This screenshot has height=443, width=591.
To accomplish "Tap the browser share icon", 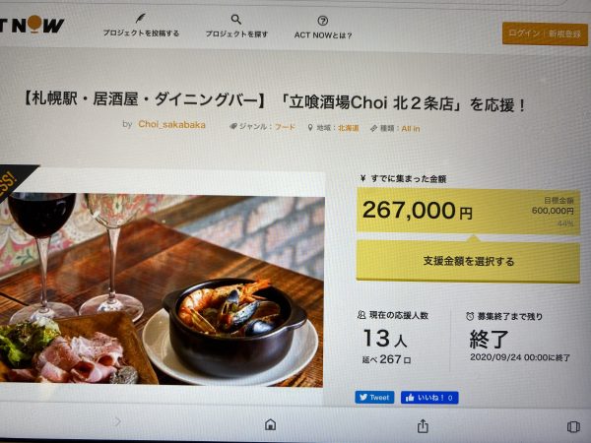I will [423, 426].
